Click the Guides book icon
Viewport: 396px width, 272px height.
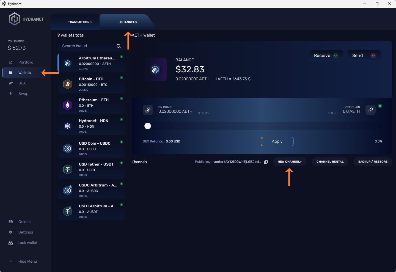11,222
